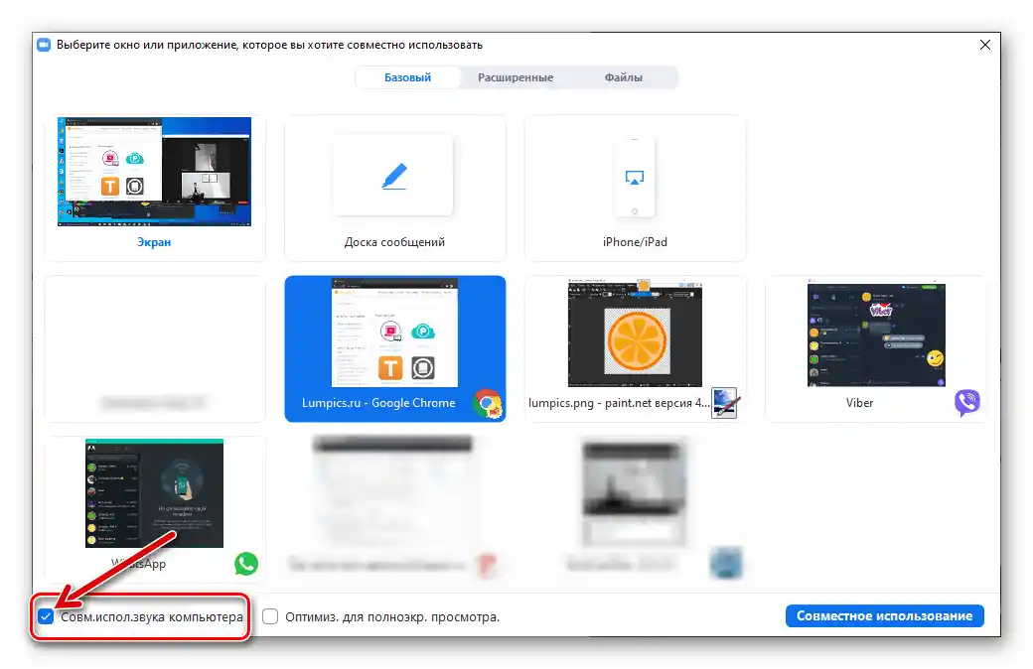
Task: Click the pencil icon on Доска сообщений tile
Action: pyautogui.click(x=394, y=175)
